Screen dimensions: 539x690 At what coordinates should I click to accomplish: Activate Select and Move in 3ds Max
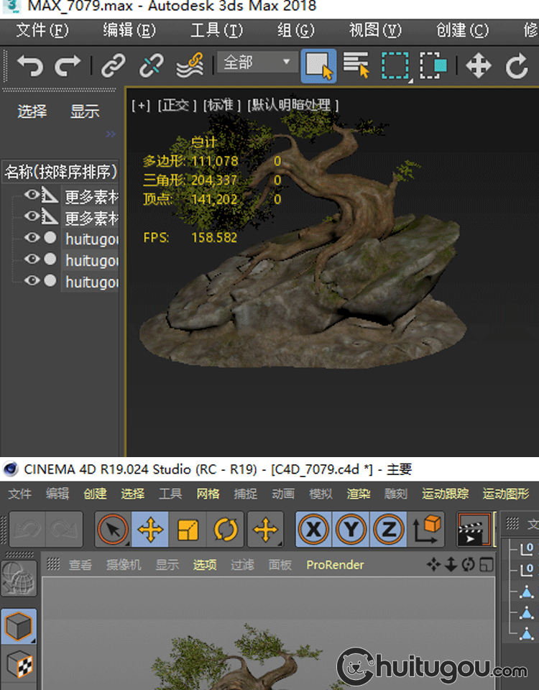click(479, 66)
